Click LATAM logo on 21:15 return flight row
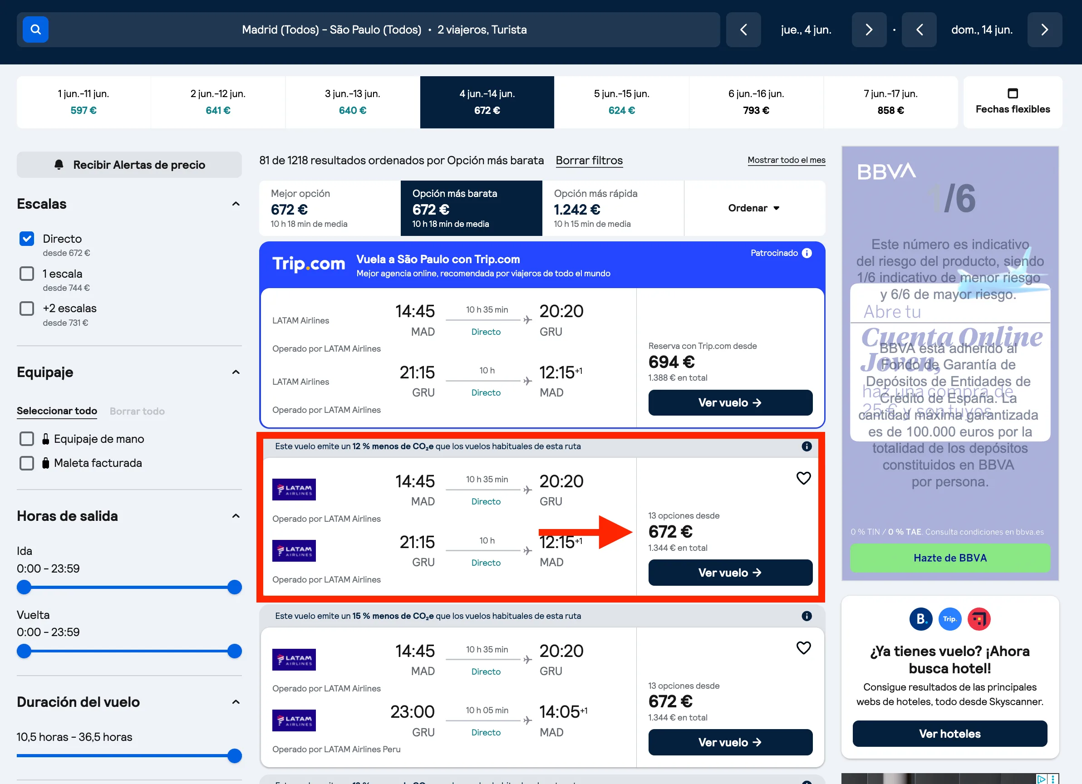 [x=294, y=550]
